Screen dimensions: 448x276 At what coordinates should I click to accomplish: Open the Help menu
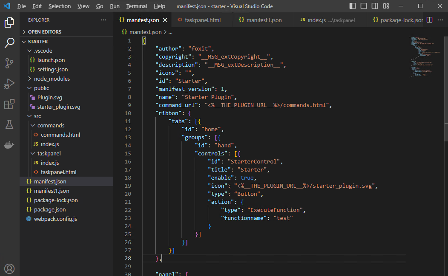coord(159,6)
